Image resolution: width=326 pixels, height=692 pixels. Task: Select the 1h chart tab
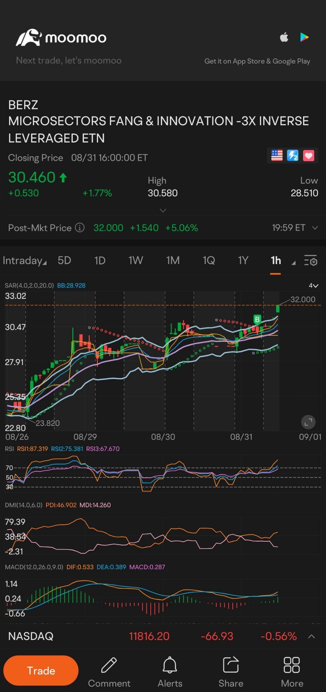[x=276, y=260]
